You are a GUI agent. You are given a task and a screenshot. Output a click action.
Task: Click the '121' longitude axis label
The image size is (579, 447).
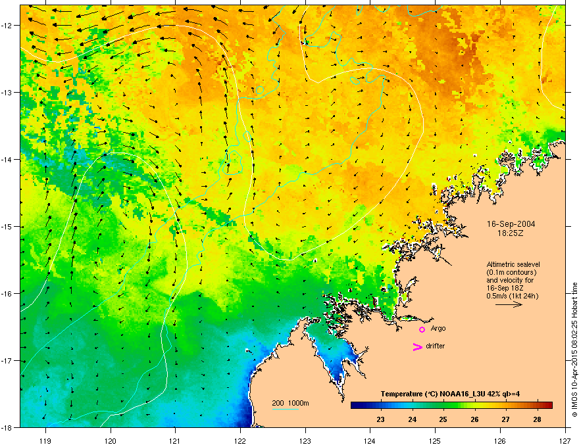[175, 440]
